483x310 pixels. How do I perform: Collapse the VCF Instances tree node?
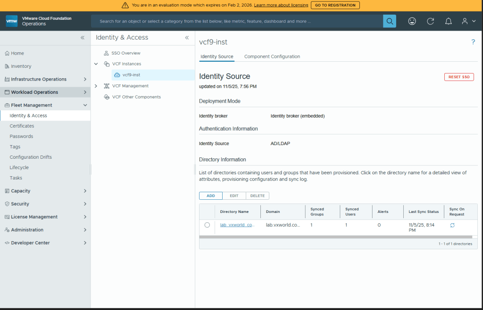(96, 64)
